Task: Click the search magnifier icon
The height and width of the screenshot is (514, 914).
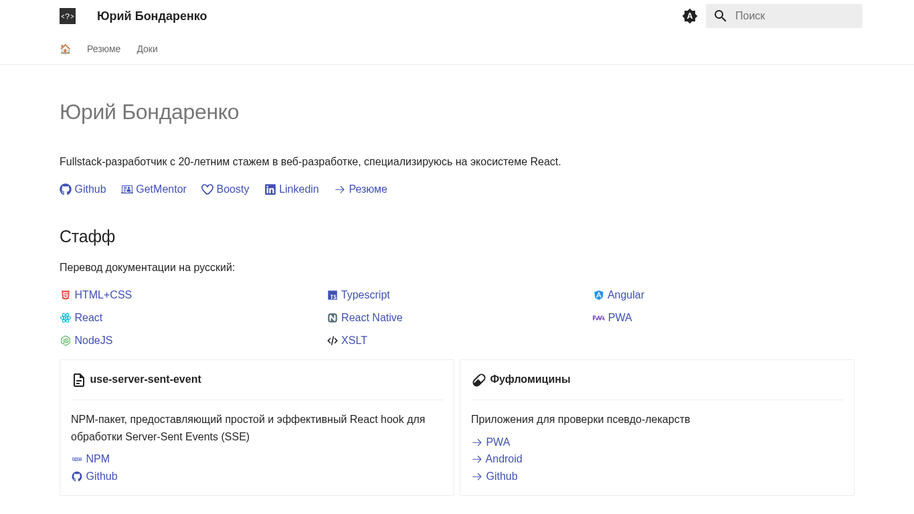Action: coord(720,16)
